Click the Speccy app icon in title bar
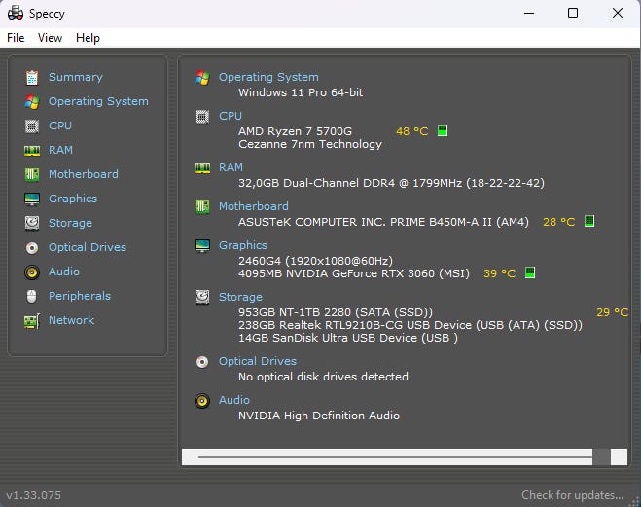641x507 pixels. coord(16,13)
